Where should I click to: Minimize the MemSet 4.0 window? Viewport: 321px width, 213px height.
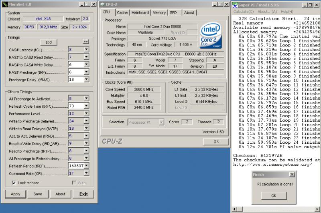(82, 4)
